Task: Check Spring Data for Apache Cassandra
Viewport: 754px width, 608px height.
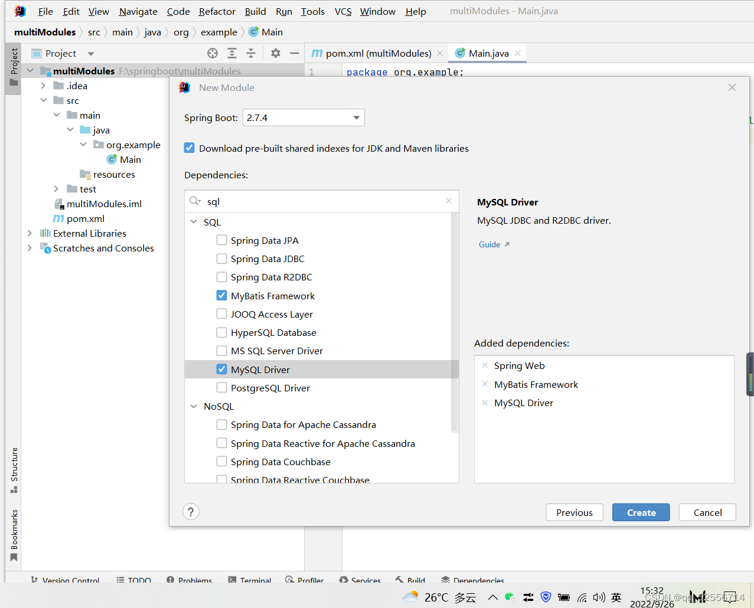Action: 221,424
